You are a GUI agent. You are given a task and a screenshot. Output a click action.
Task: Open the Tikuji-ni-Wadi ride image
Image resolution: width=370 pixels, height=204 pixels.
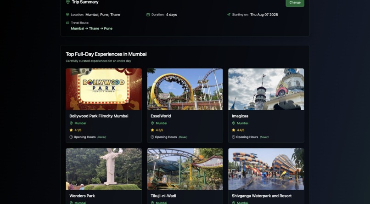[x=185, y=169]
